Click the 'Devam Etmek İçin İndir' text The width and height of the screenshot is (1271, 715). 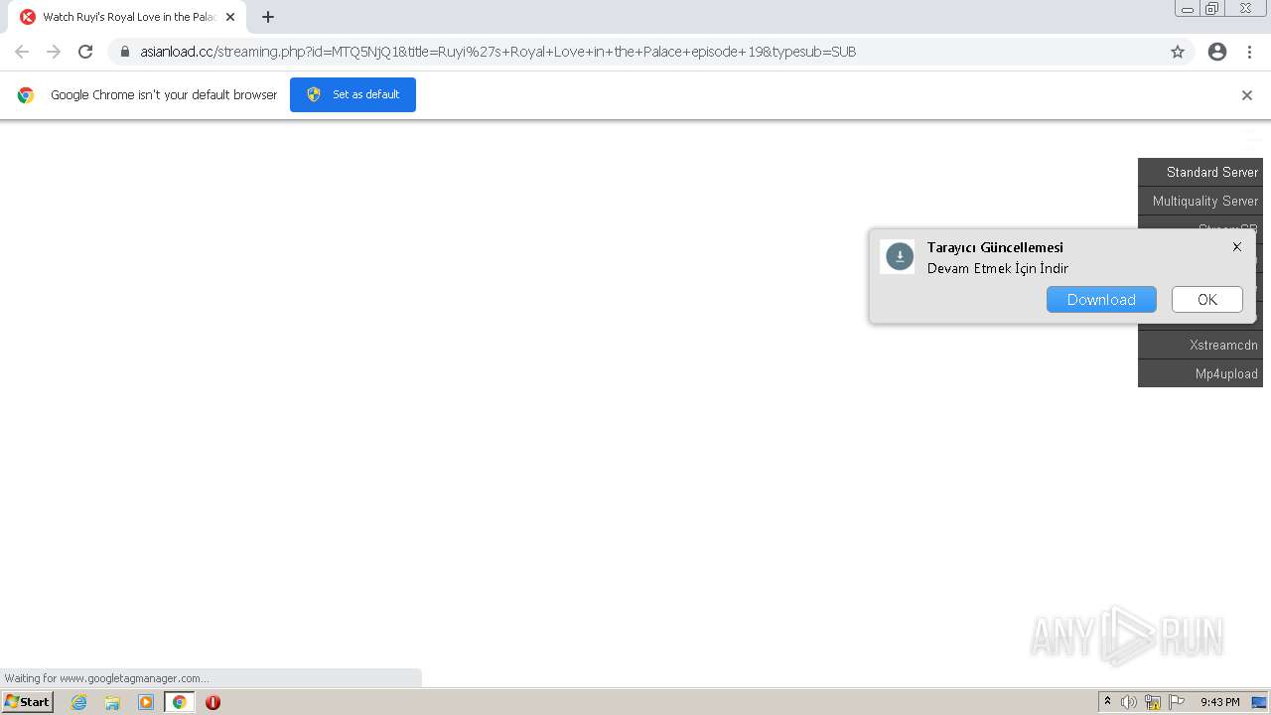pos(998,268)
